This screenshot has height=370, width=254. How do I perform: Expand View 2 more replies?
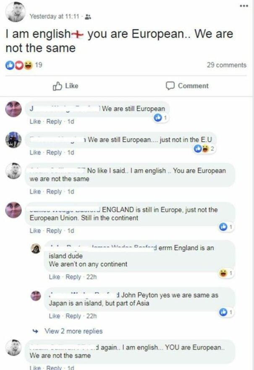coord(73,331)
